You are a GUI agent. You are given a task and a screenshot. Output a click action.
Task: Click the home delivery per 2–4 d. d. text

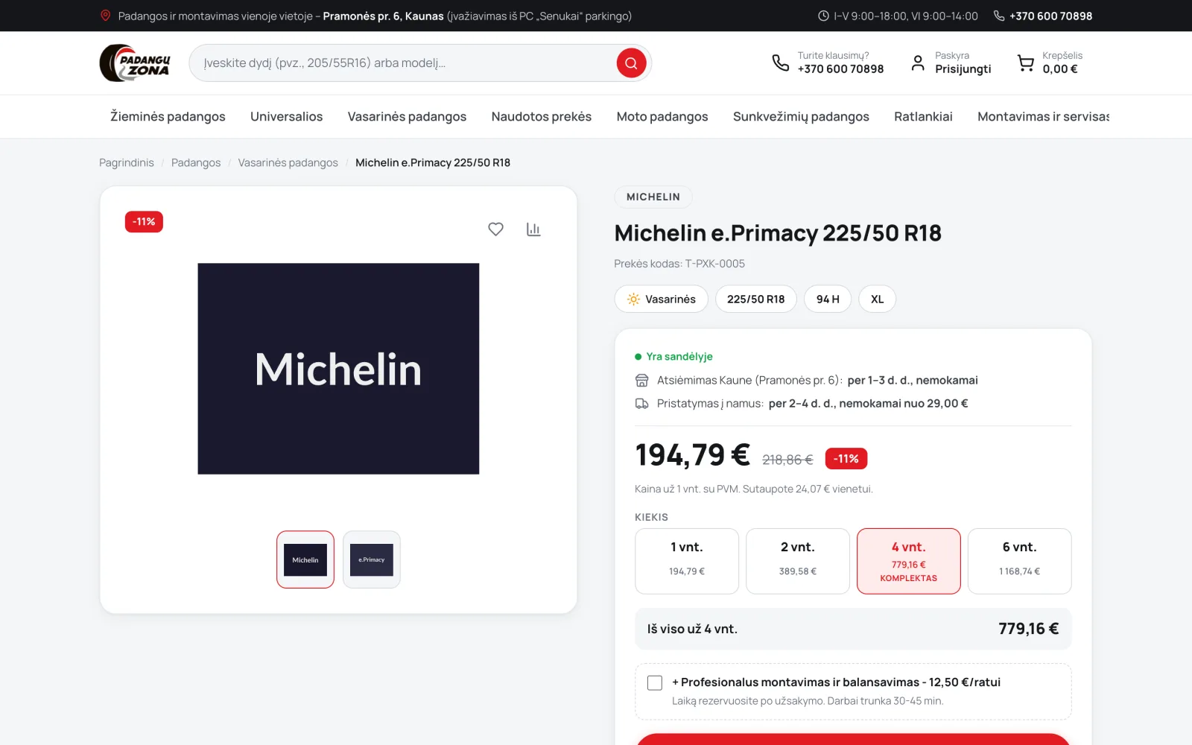click(x=869, y=404)
